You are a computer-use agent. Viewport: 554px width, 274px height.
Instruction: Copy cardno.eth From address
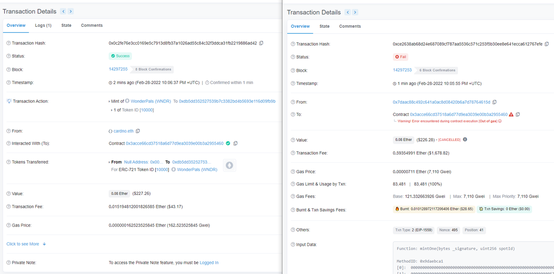click(138, 131)
